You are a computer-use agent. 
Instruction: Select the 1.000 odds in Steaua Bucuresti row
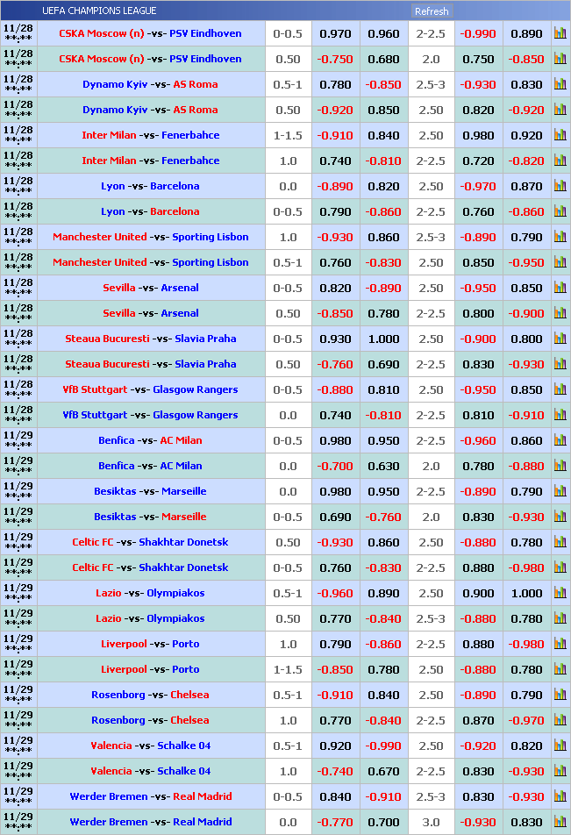383,339
